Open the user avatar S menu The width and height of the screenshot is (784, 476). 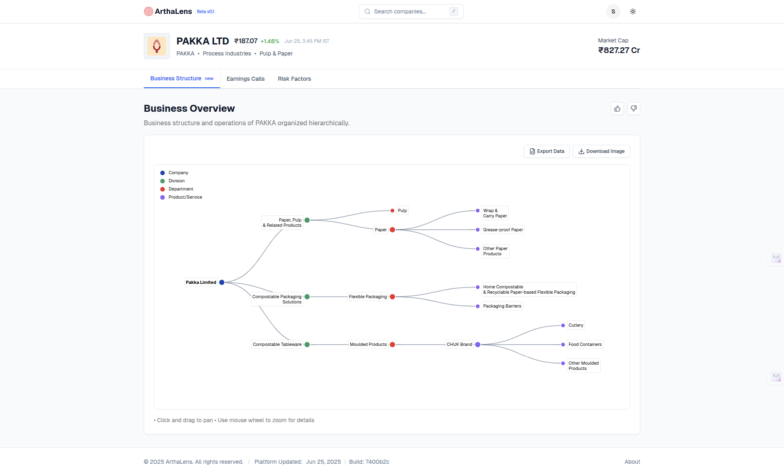pyautogui.click(x=613, y=11)
